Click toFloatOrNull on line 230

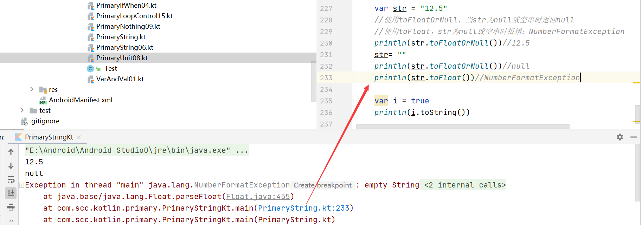point(459,43)
